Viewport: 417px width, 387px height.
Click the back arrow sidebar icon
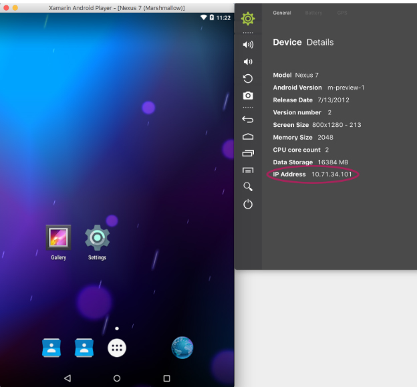248,120
